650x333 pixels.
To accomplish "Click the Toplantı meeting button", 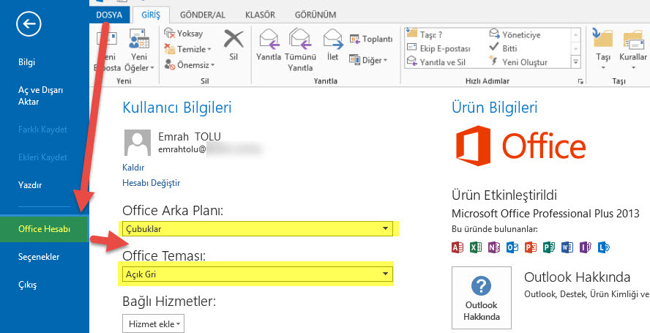I will coord(371,39).
